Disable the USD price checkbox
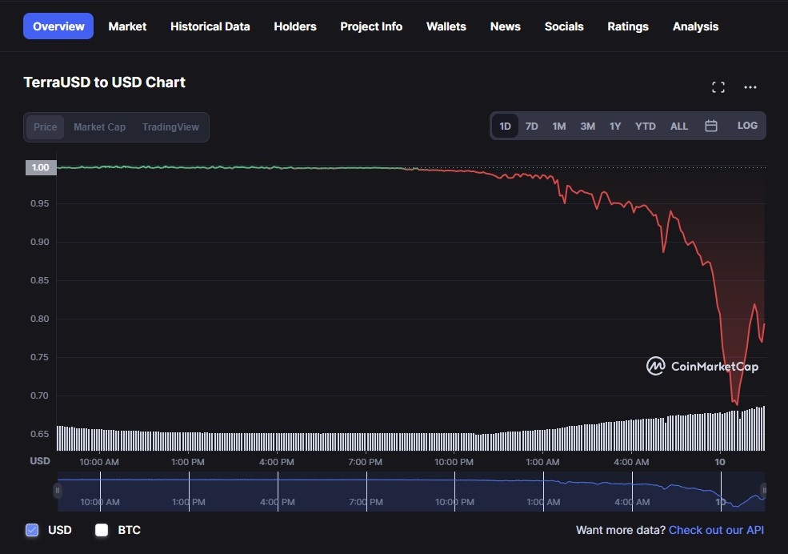 click(x=31, y=529)
